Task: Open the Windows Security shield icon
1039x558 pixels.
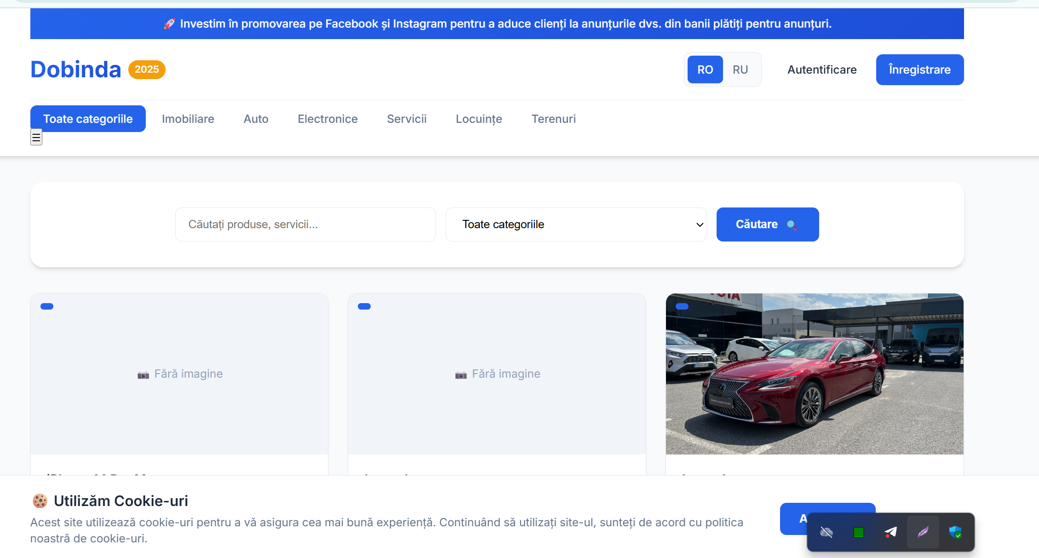Action: (955, 532)
